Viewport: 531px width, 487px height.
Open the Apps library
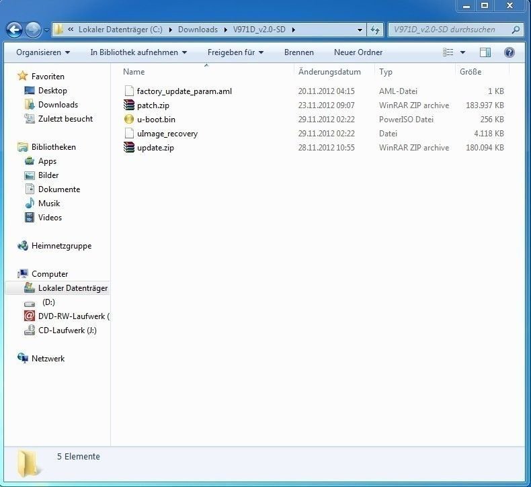47,161
